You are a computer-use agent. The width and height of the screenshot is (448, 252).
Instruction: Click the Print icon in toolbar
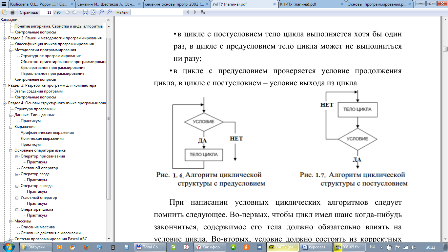12,12
